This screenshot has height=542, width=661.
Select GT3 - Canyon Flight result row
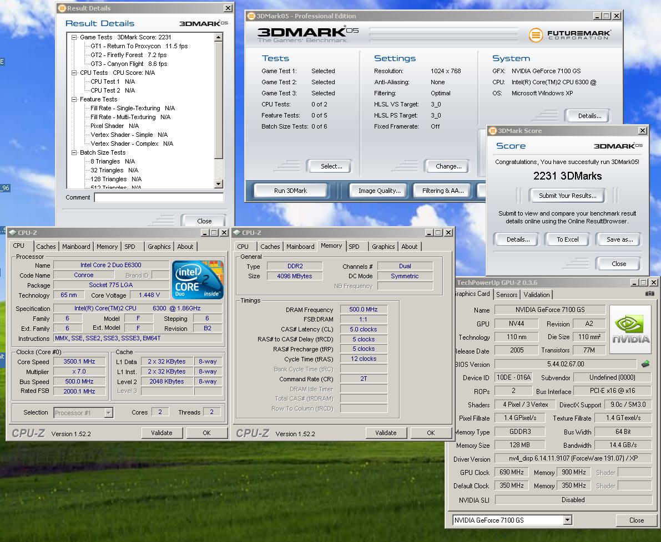(x=129, y=64)
